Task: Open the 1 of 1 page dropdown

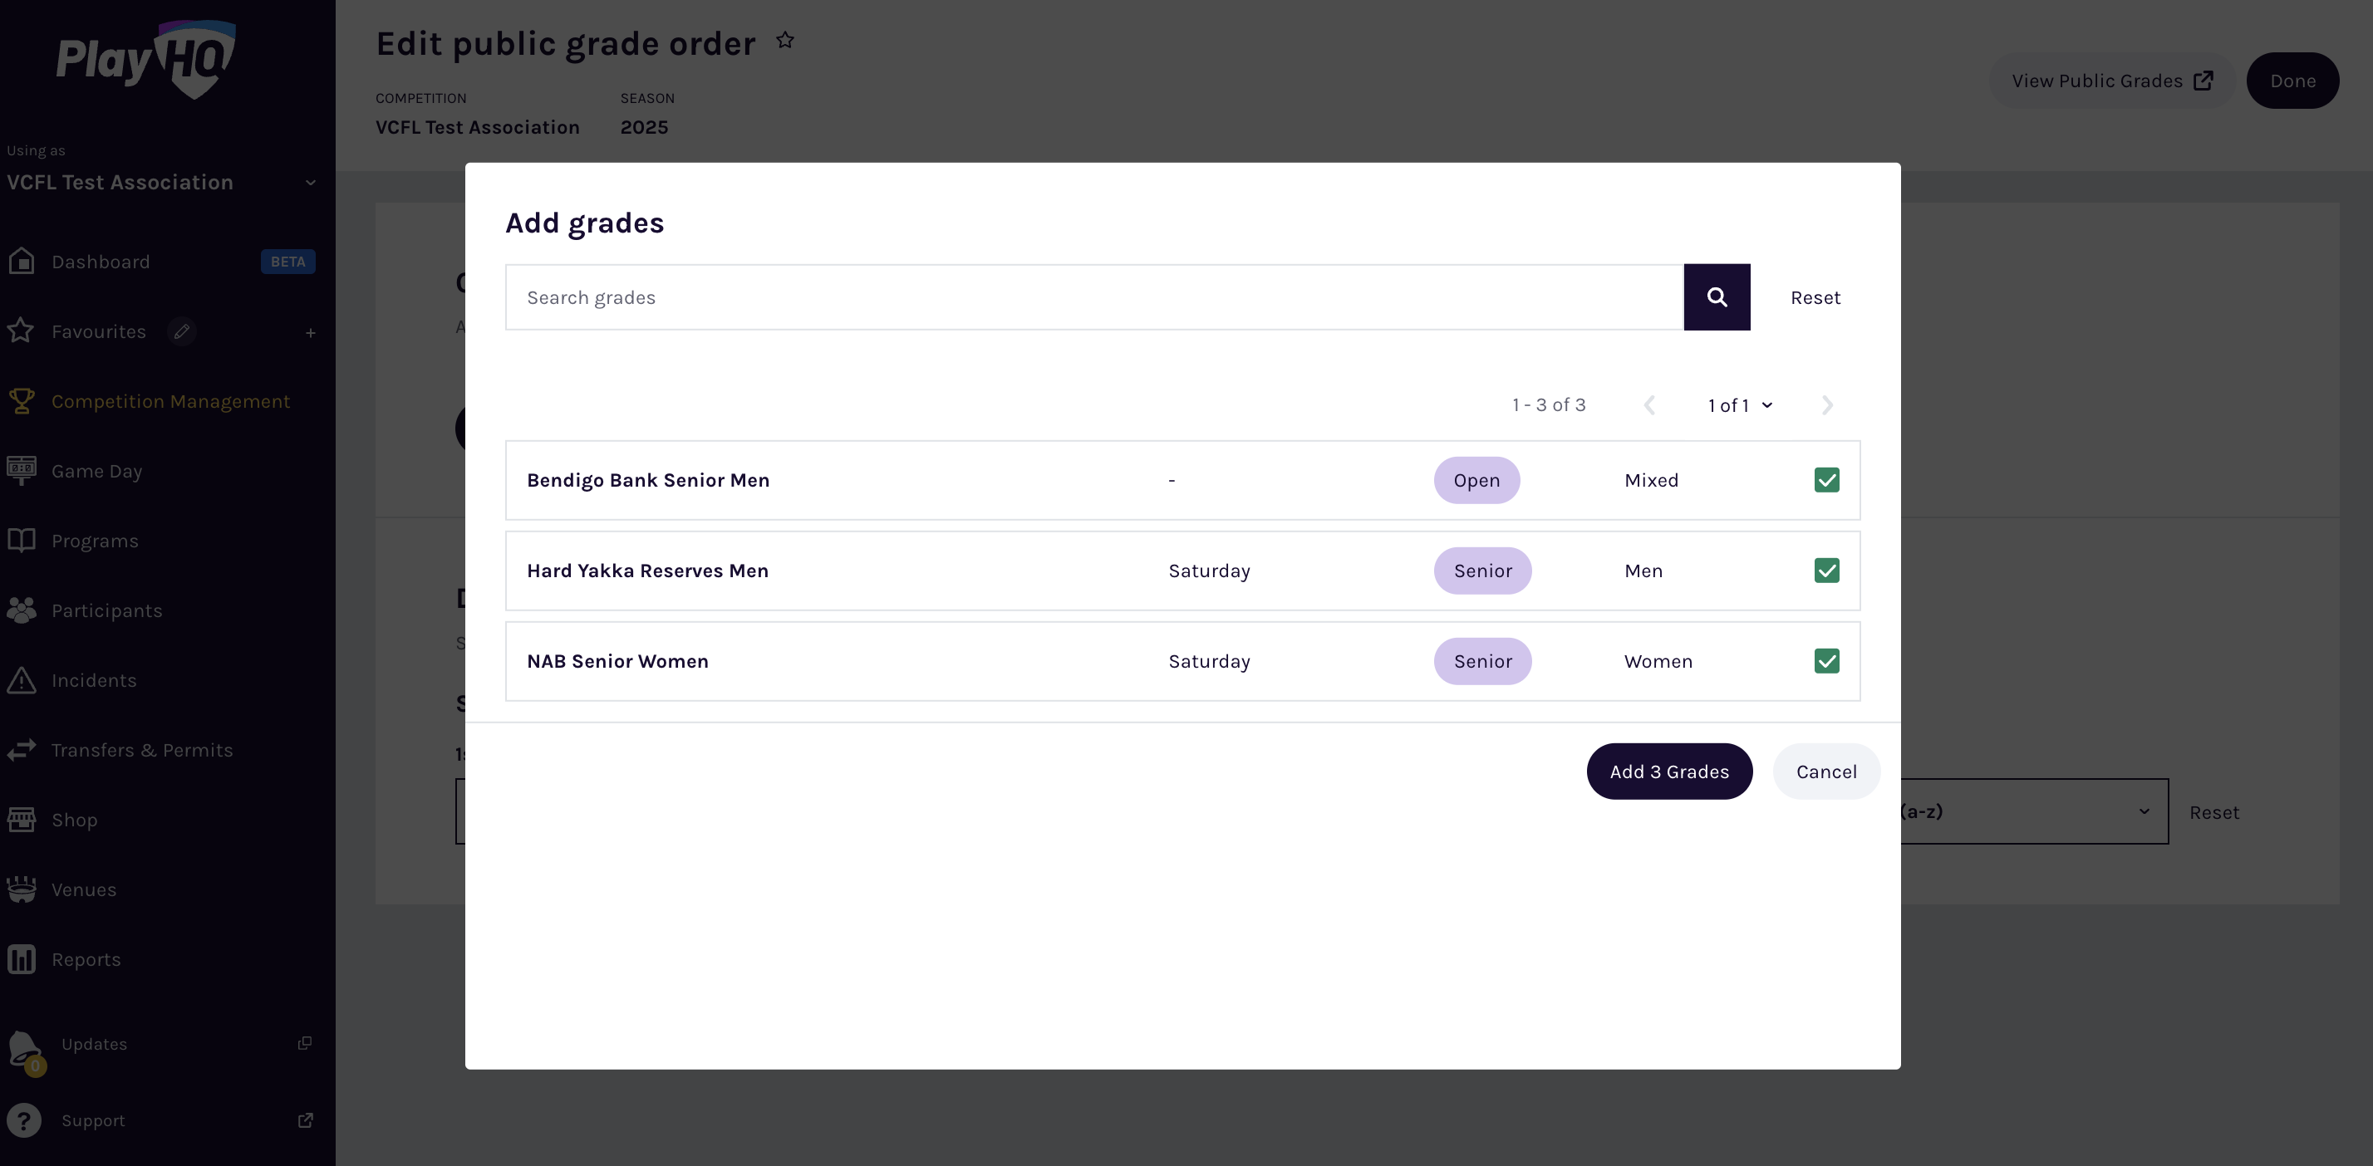Action: pyautogui.click(x=1739, y=405)
